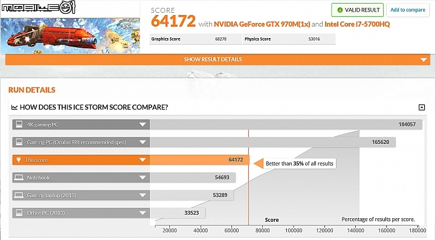The width and height of the screenshot is (435, 240).
Task: Click the Score axis title below the chart
Action: pos(272,220)
